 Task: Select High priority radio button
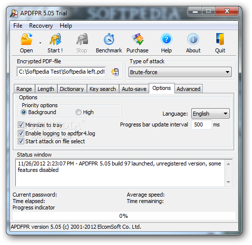[x=79, y=112]
